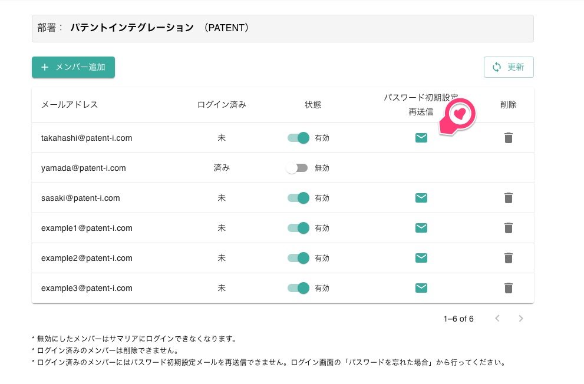Click the 削除 column header
Screen dimensions: 584x384
pyautogui.click(x=509, y=105)
